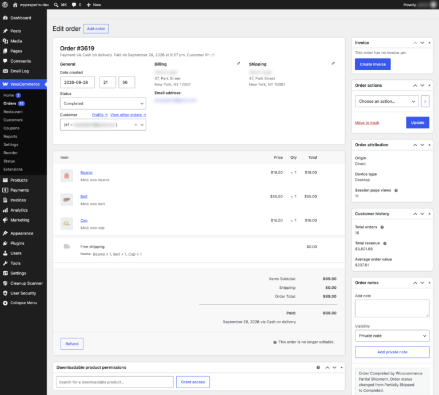439x395 pixels.
Task: Open Coupons under WooCommerce
Action: coord(11,128)
